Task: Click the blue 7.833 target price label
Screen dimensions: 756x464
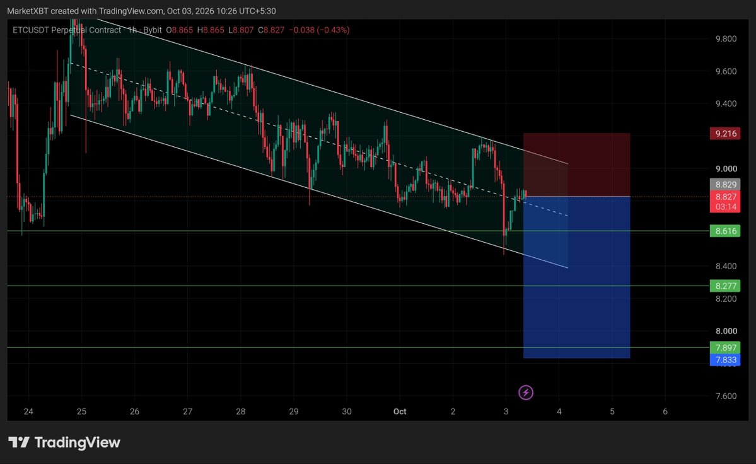Action: click(725, 360)
